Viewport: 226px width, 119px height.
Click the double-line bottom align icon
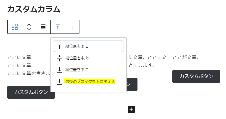[x=60, y=82]
